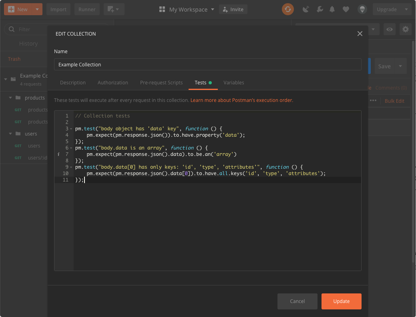416x317 pixels.
Task: Collapse the users folder arrow
Action: pos(10,134)
